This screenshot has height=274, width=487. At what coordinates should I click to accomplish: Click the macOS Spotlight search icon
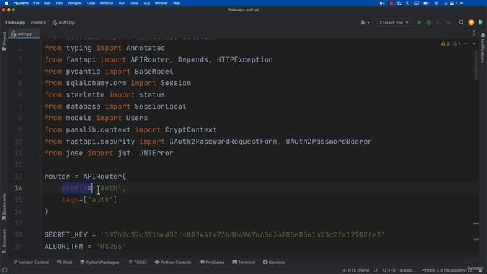coord(445,3)
